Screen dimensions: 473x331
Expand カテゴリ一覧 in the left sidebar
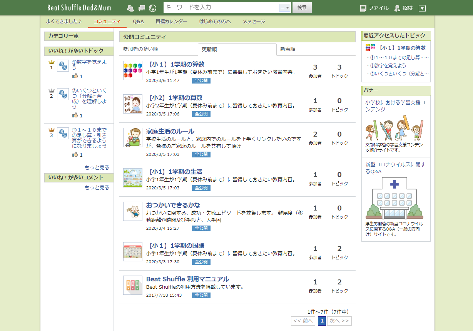point(78,36)
